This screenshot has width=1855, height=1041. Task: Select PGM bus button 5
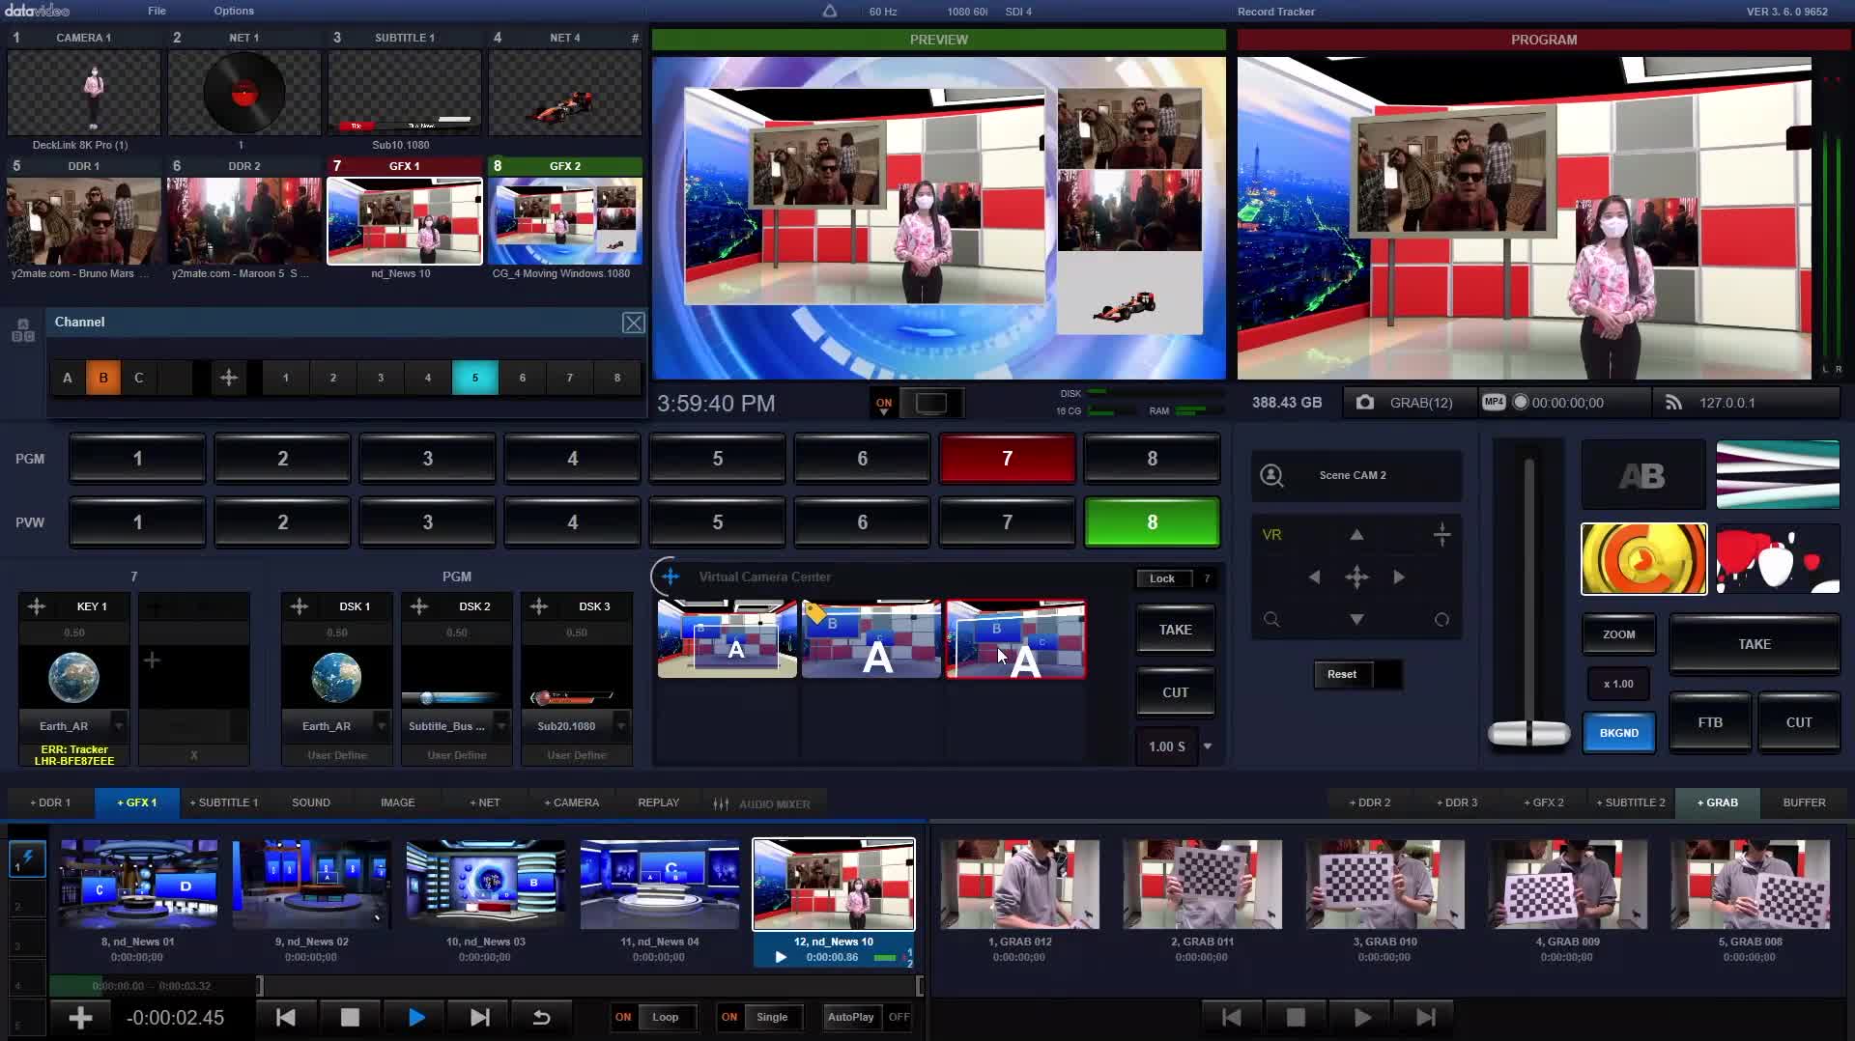717,459
